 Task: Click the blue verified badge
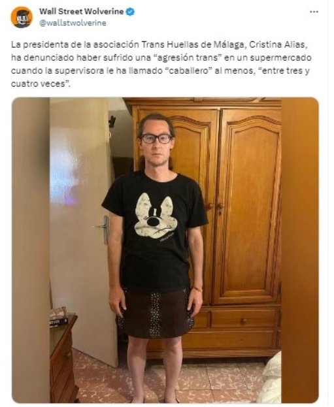coord(130,12)
